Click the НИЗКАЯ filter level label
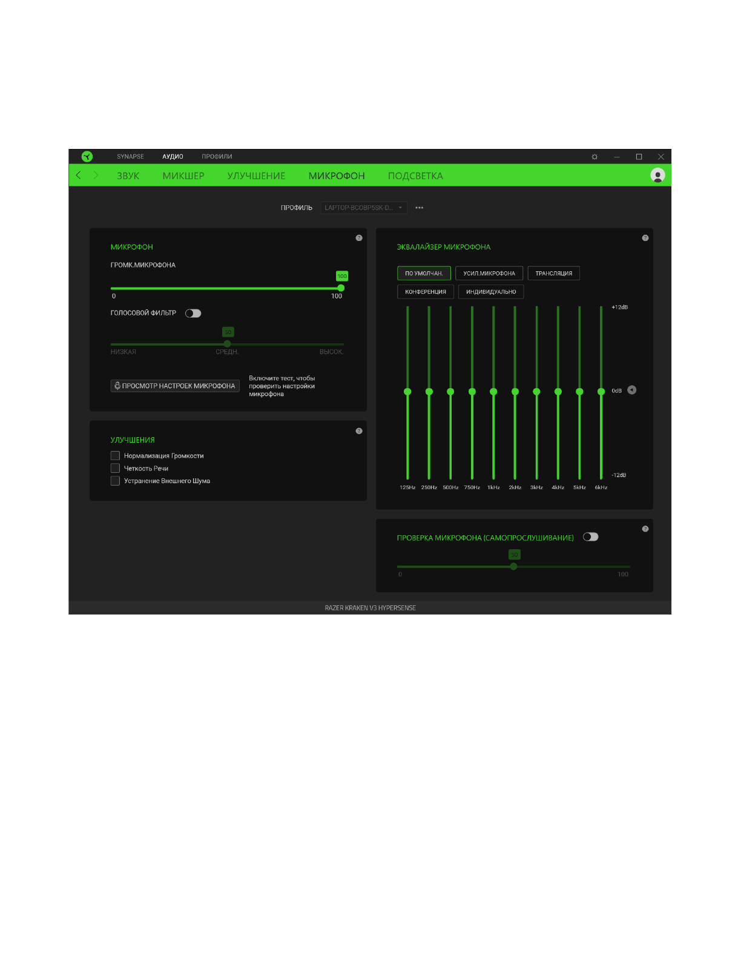Screen dimensions: 741x959 (x=123, y=352)
